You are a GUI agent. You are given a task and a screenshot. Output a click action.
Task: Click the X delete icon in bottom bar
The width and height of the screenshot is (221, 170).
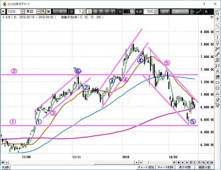(208, 163)
